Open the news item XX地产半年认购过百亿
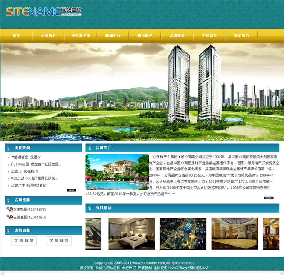 pyautogui.click(x=29, y=185)
